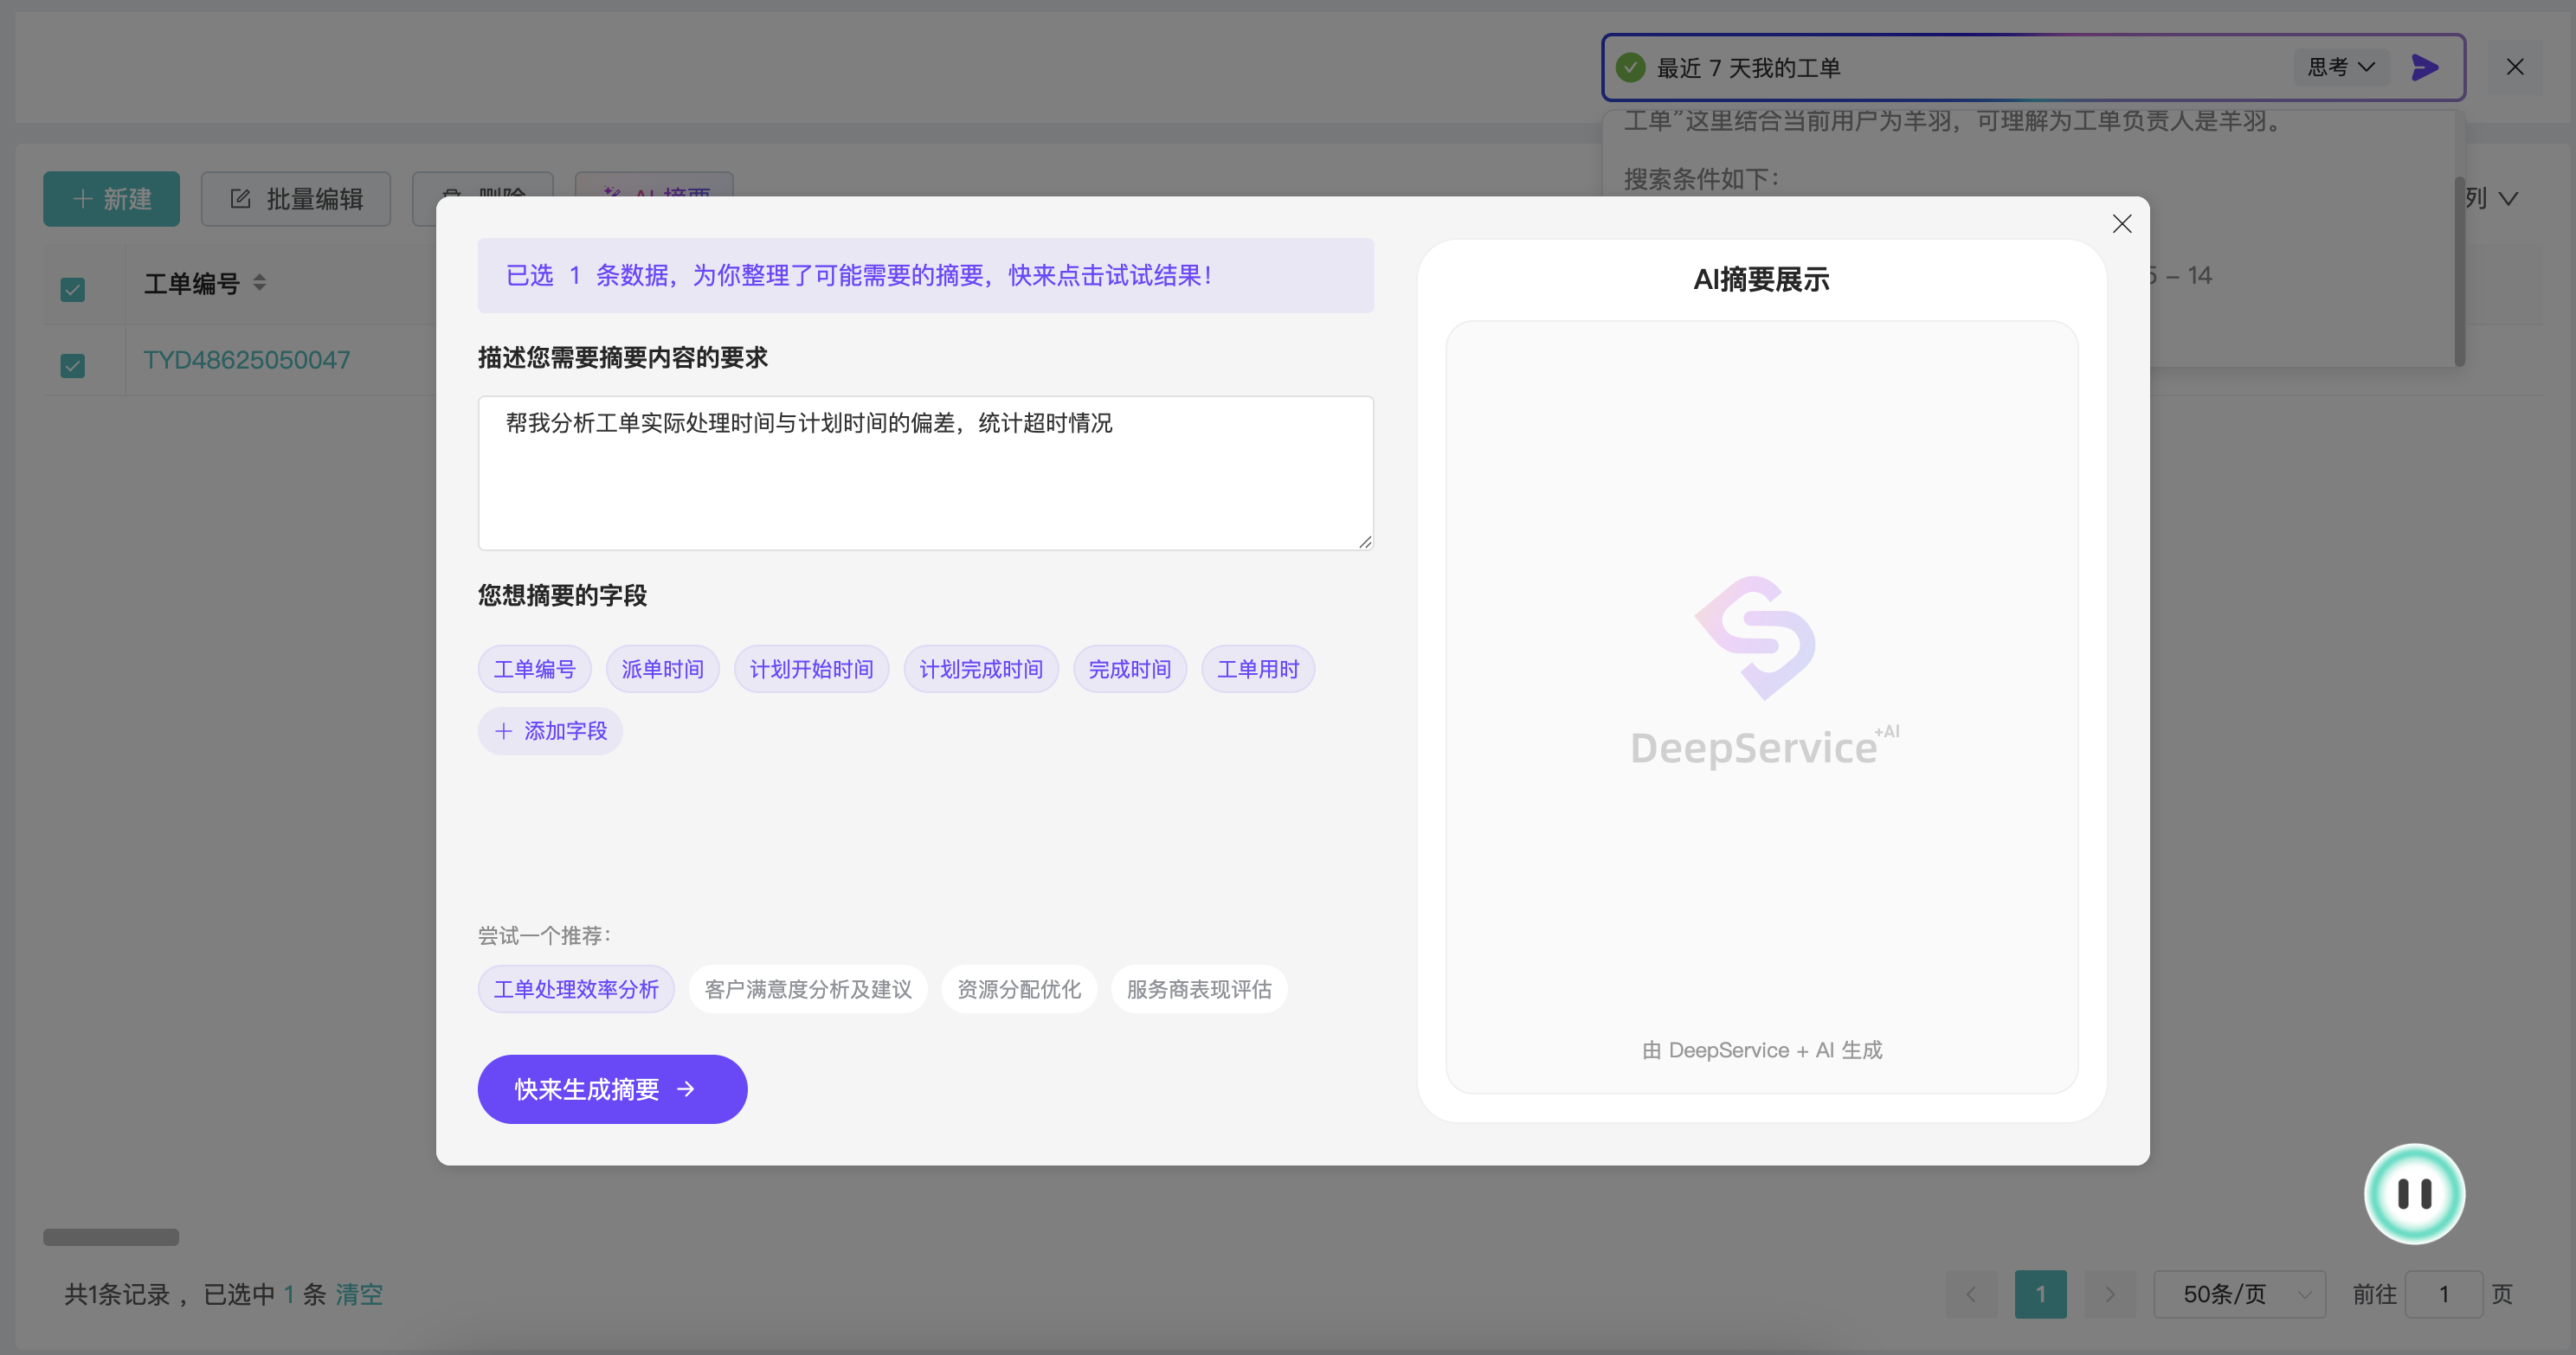Choose 服务商表现评估 recommendation
This screenshot has height=1355, width=2576.
(1199, 989)
